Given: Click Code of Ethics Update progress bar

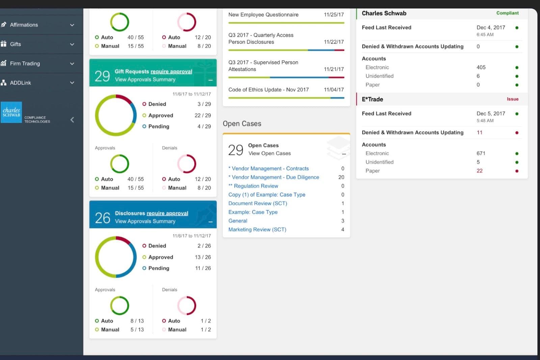Looking at the screenshot, I should tap(286, 98).
